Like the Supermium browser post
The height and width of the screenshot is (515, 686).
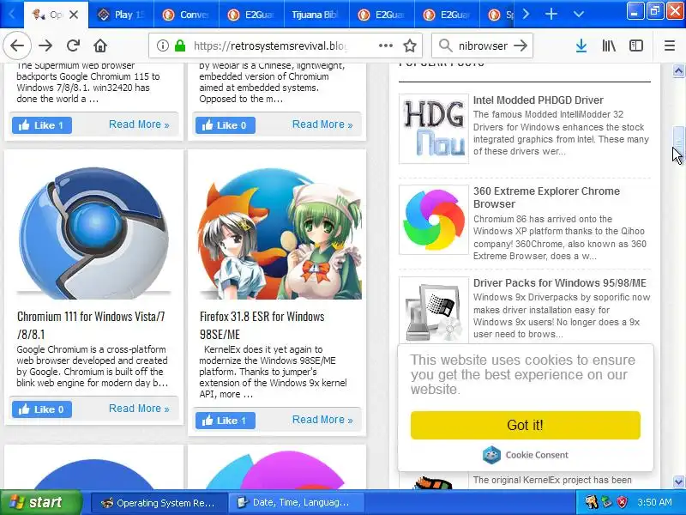pos(42,125)
